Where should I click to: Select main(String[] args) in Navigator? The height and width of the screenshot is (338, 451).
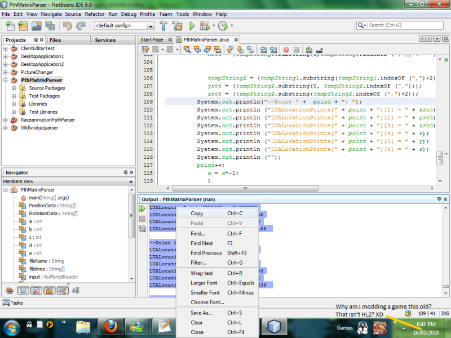point(48,198)
